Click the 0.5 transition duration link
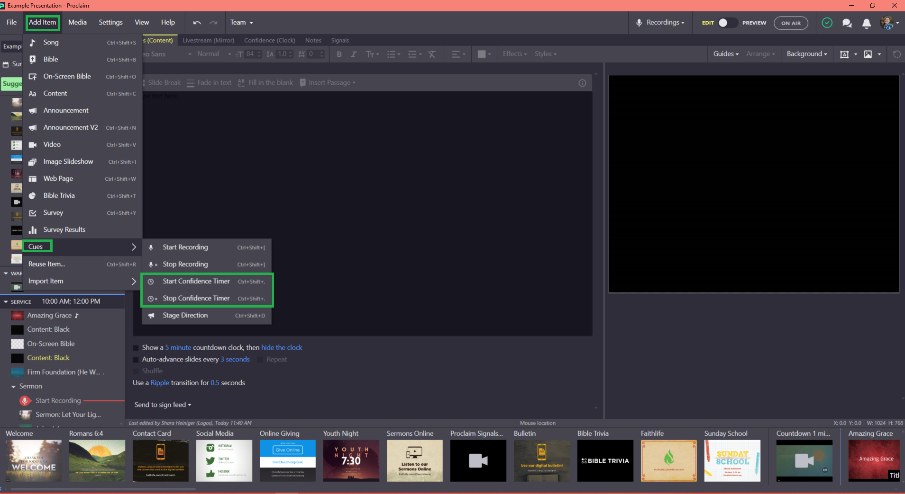Screen dimensions: 905x494 [x=215, y=383]
